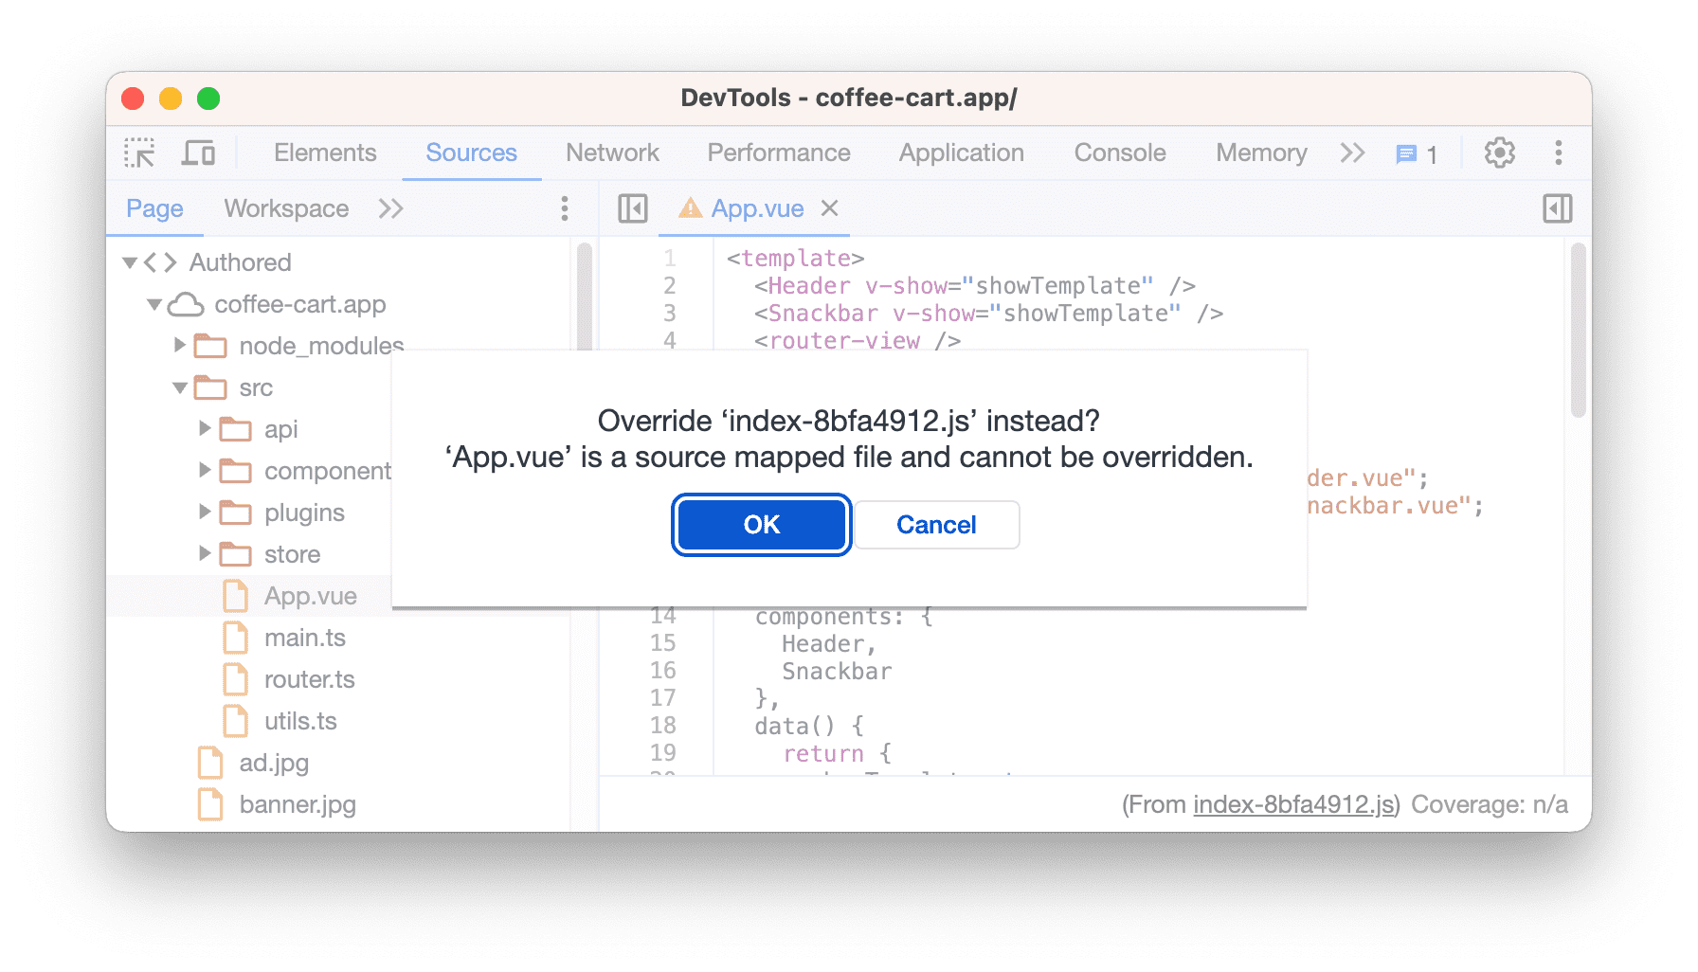Click OK to override index-8bfa4912.js
The height and width of the screenshot is (972, 1698).
(x=760, y=524)
